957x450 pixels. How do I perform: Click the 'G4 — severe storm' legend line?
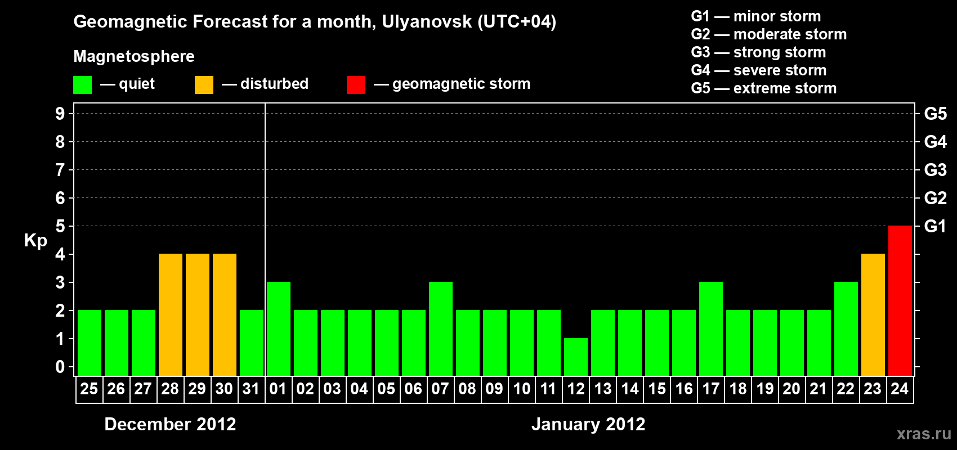[759, 70]
